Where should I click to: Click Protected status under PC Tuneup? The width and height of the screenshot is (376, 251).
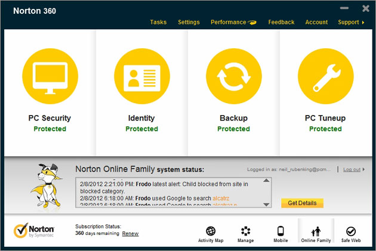tap(325, 129)
